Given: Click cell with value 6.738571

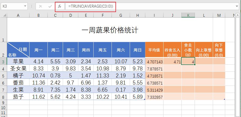Looking at the screenshot, I should tap(154, 82).
